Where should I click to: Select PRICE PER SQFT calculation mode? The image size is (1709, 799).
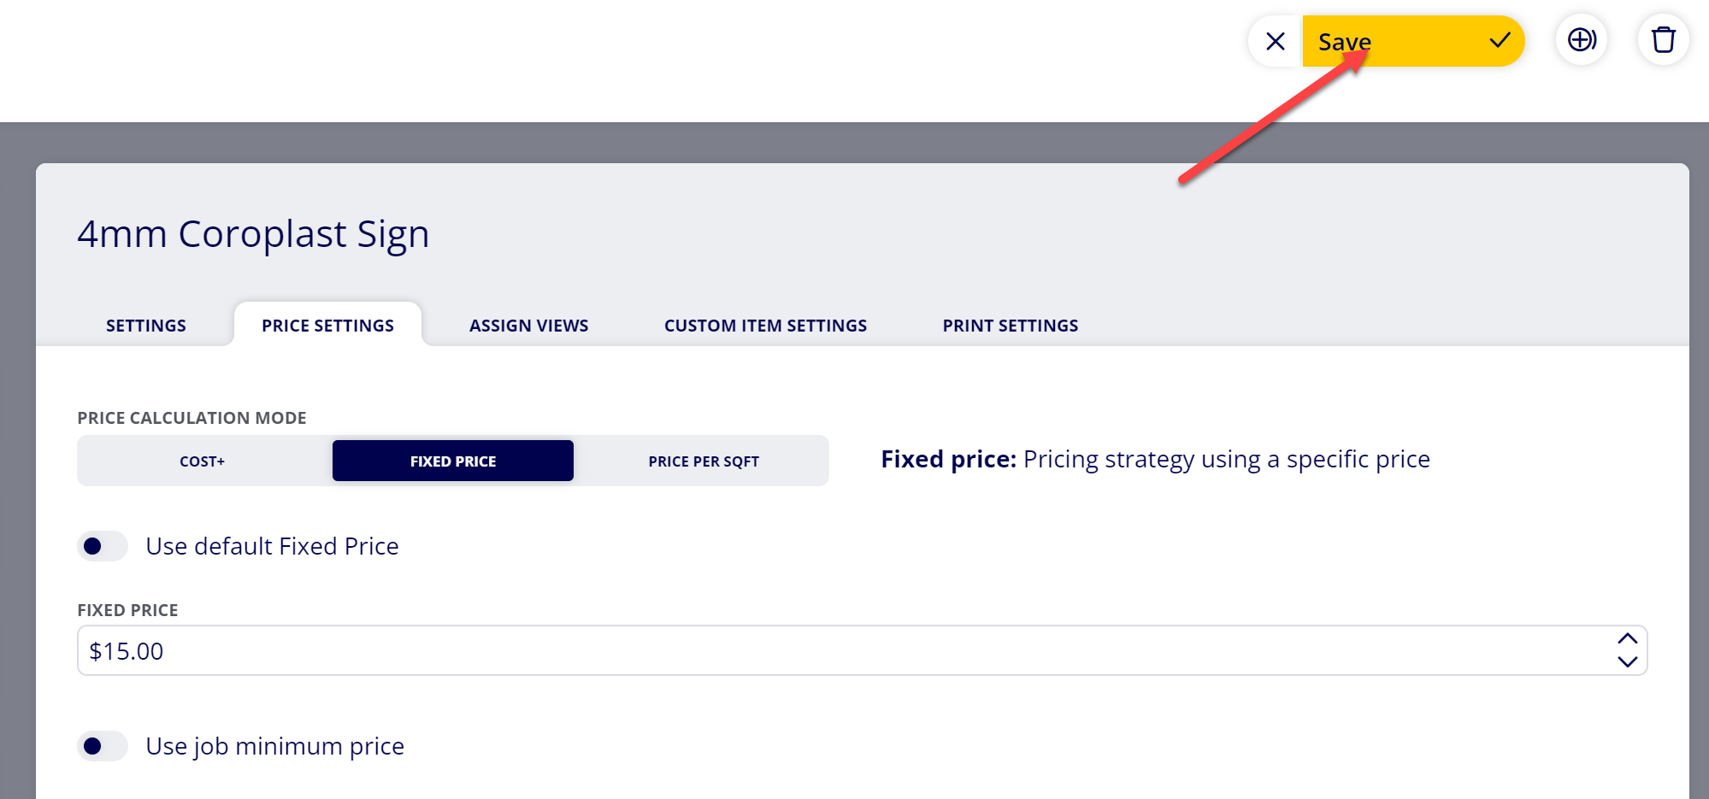coord(704,461)
